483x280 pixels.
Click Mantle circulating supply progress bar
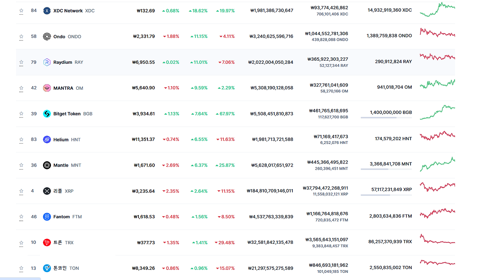click(386, 169)
